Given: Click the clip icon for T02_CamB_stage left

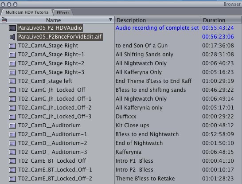Looking at the screenshot, I should point(12,81).
